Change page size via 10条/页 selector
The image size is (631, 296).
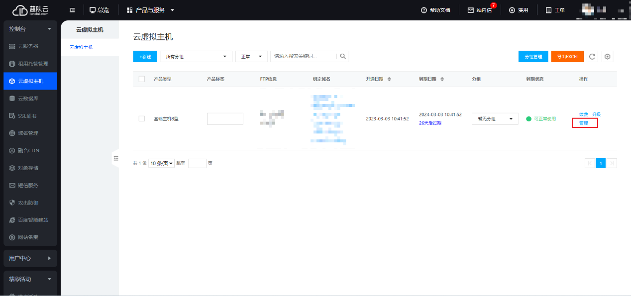pos(161,163)
